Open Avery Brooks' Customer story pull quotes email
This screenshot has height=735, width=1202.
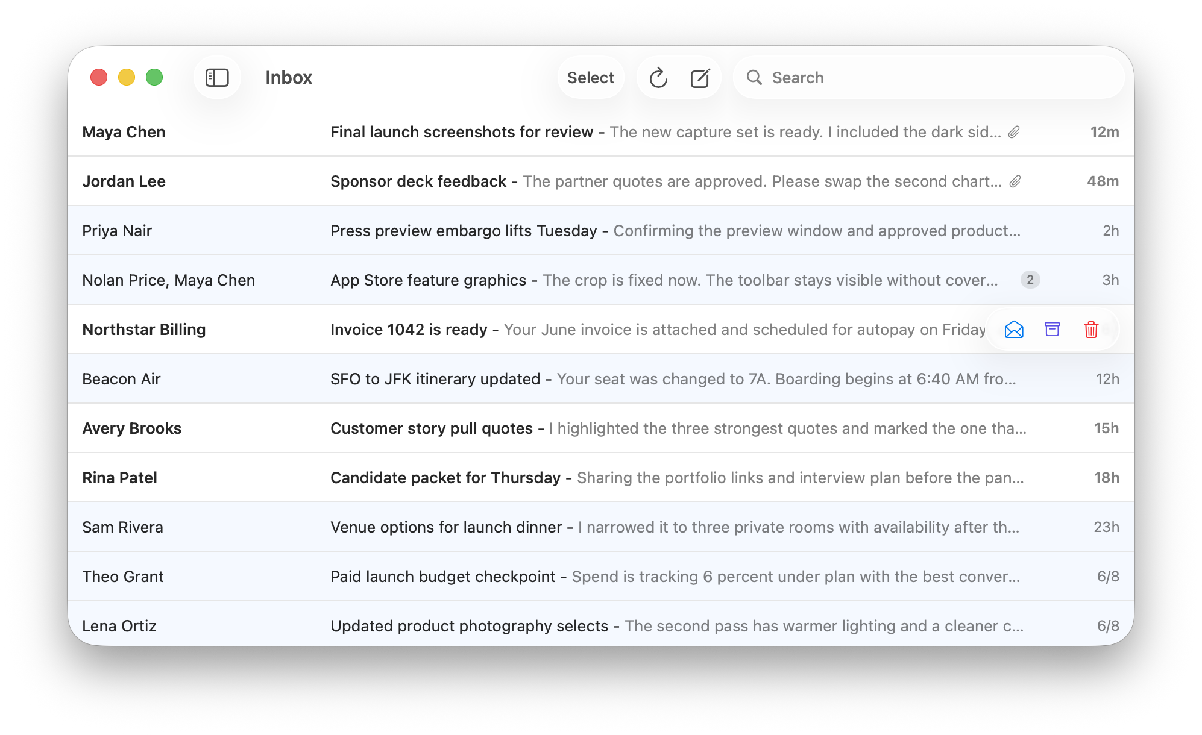601,428
